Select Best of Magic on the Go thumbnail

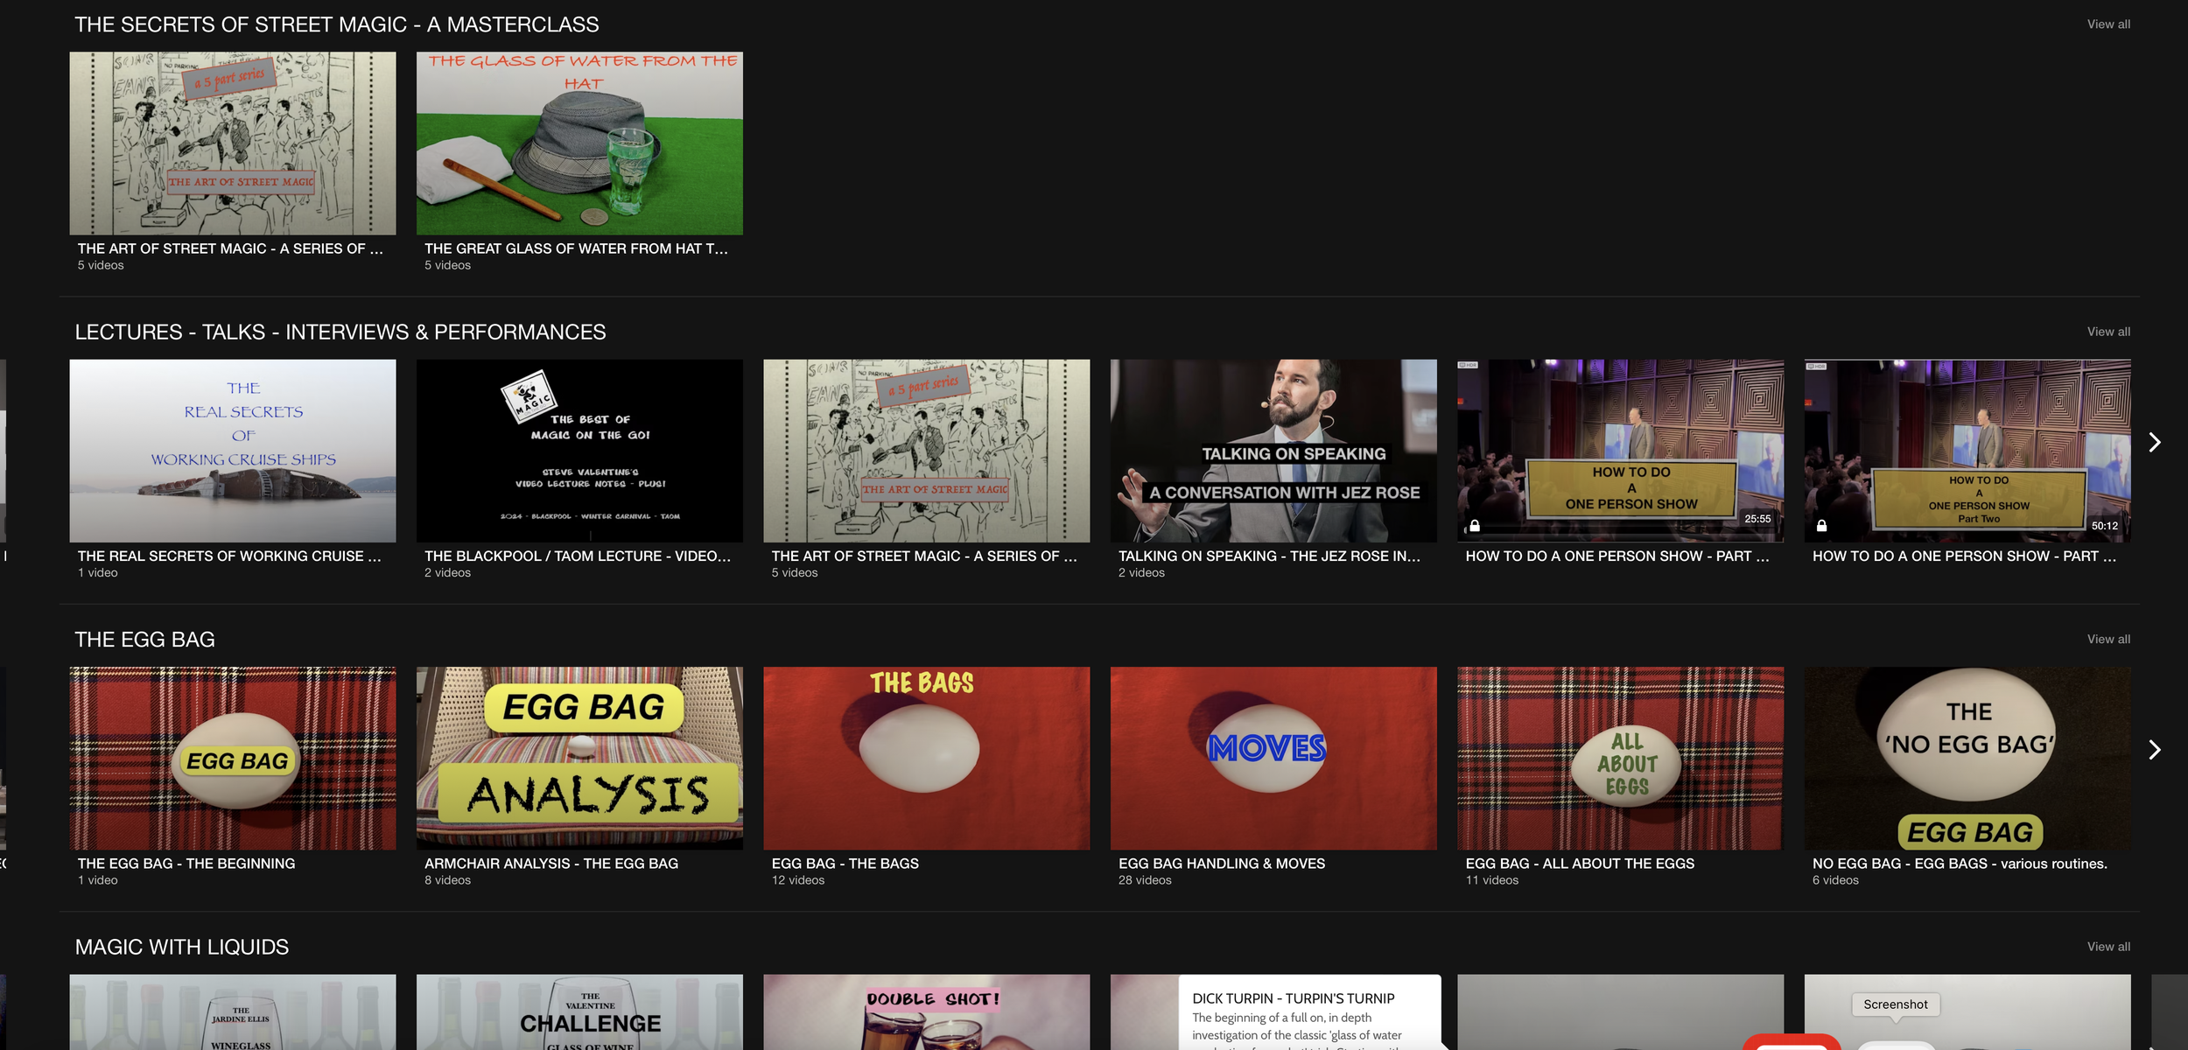579,451
